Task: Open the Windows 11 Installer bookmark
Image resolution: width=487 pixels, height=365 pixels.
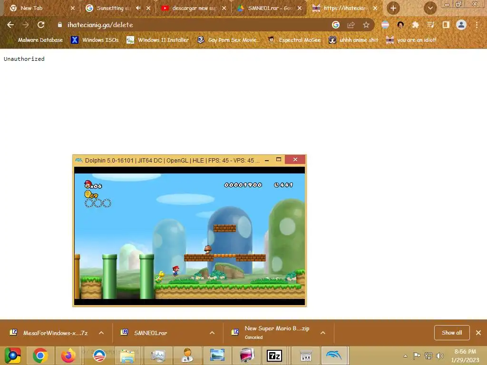Action: (x=158, y=40)
